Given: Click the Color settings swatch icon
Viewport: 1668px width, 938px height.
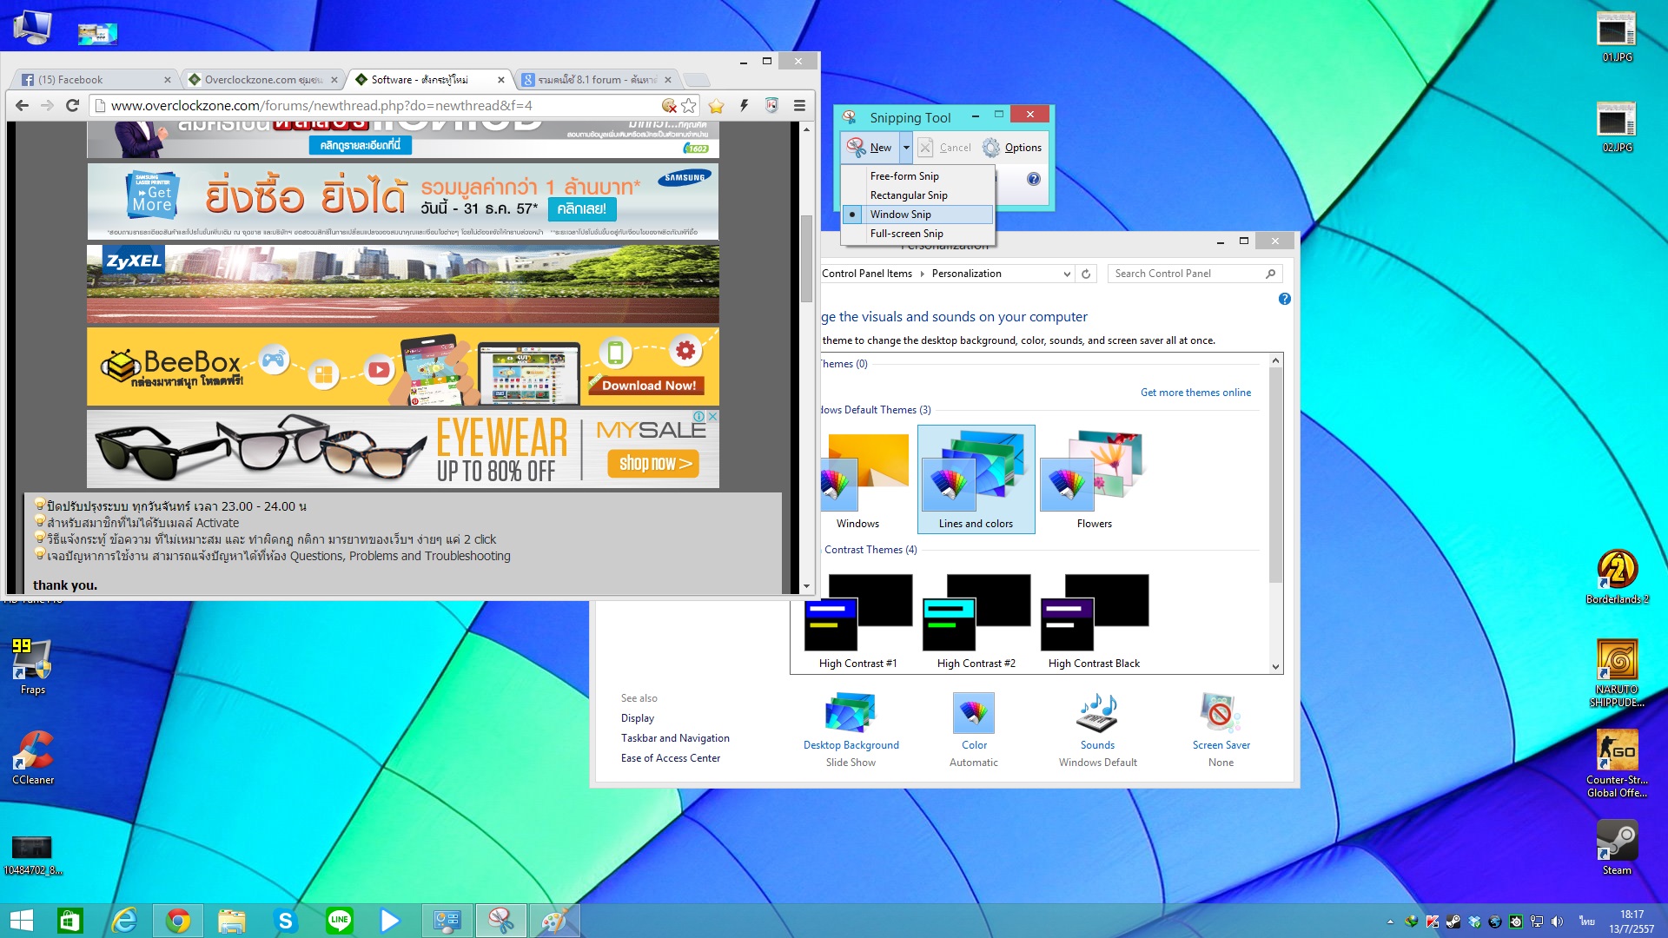Looking at the screenshot, I should pos(973,713).
